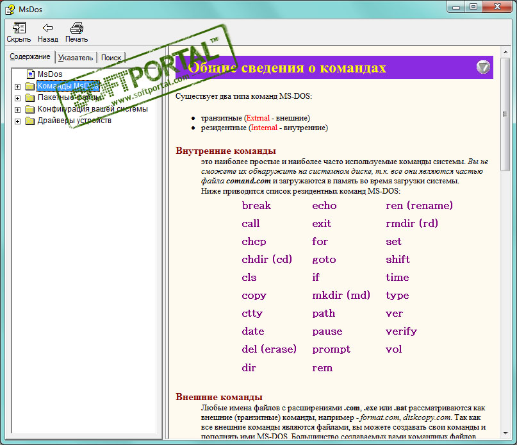The height and width of the screenshot is (445, 517).
Task: Open the verify command link
Action: coord(401,332)
